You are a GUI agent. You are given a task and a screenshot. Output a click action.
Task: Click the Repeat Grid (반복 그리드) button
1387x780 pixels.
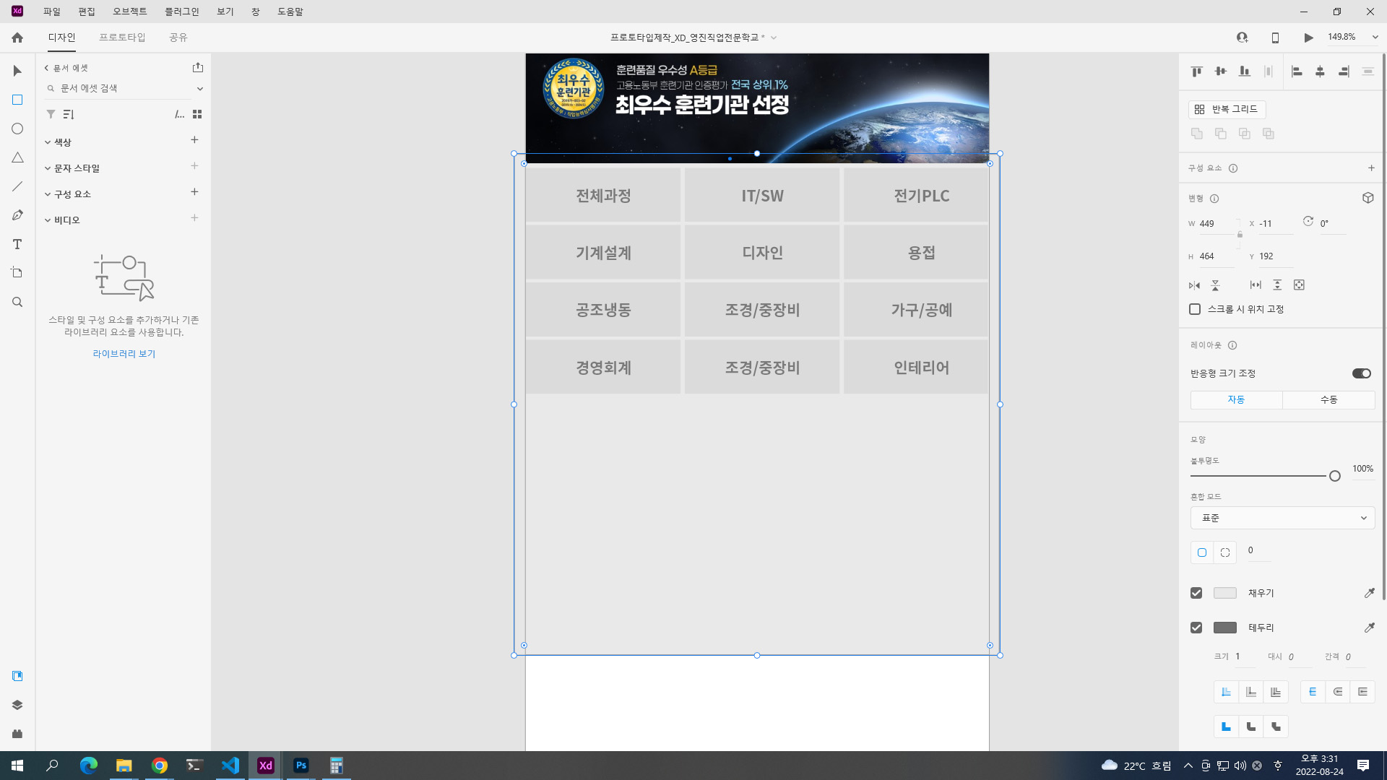(1227, 109)
